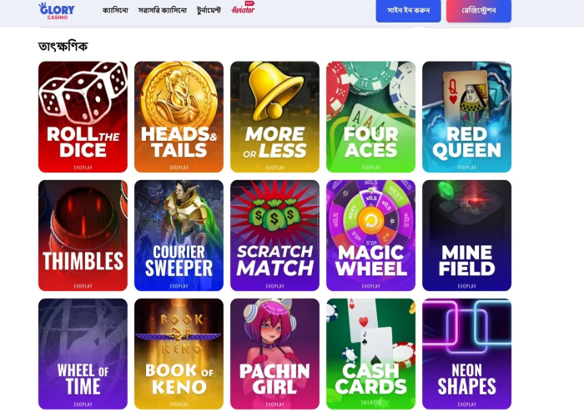The width and height of the screenshot is (584, 417).
Task: Open the Aviator hot game link
Action: [x=244, y=8]
